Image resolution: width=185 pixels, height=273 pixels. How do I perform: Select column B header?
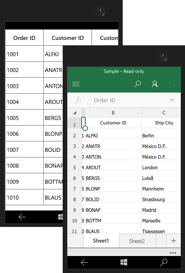(113, 113)
